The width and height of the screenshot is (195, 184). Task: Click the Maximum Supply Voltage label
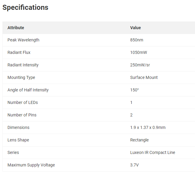[31, 165]
